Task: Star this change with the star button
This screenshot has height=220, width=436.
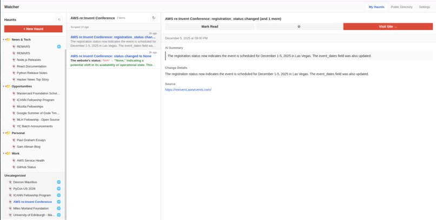Action: pyautogui.click(x=299, y=26)
